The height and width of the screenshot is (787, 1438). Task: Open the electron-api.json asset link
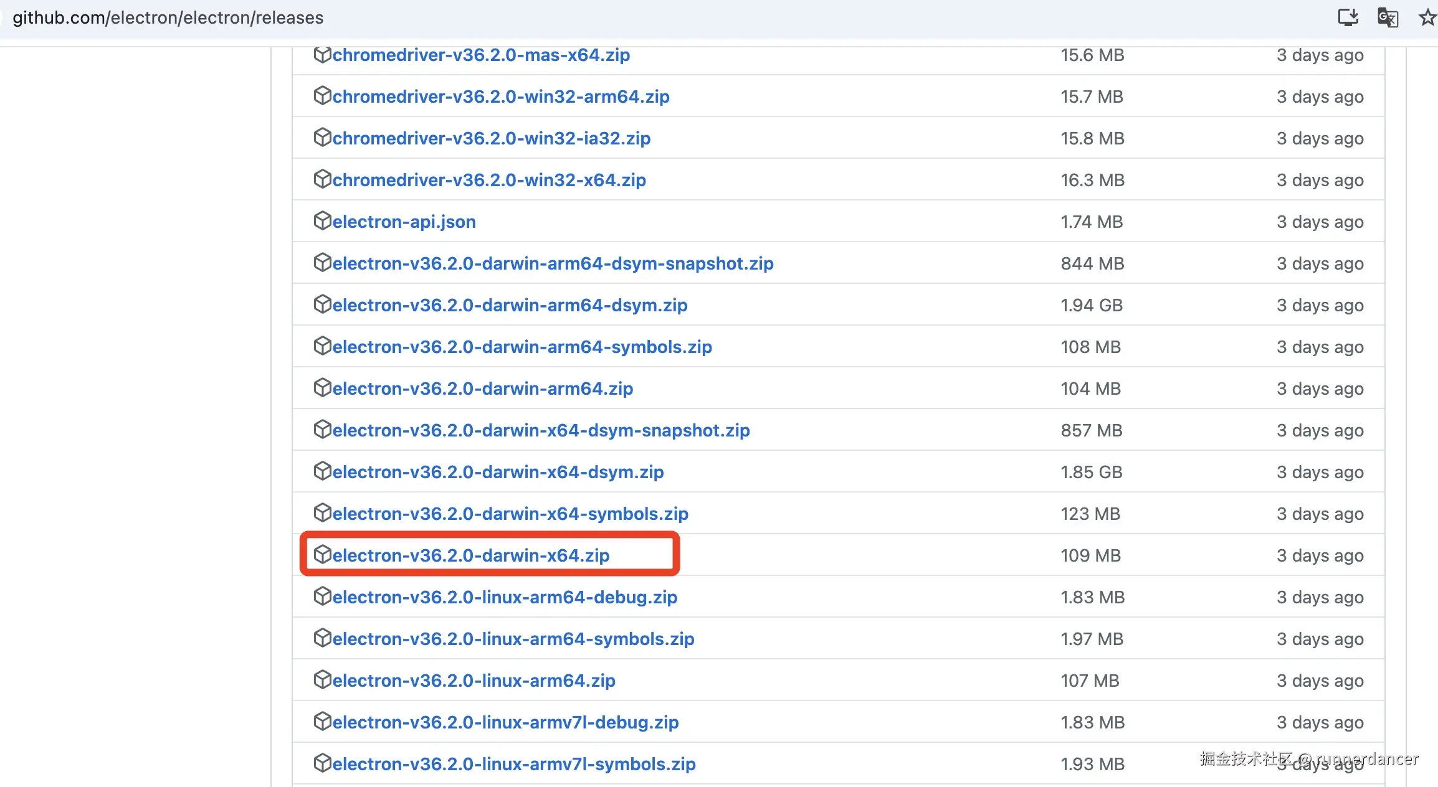coord(404,222)
